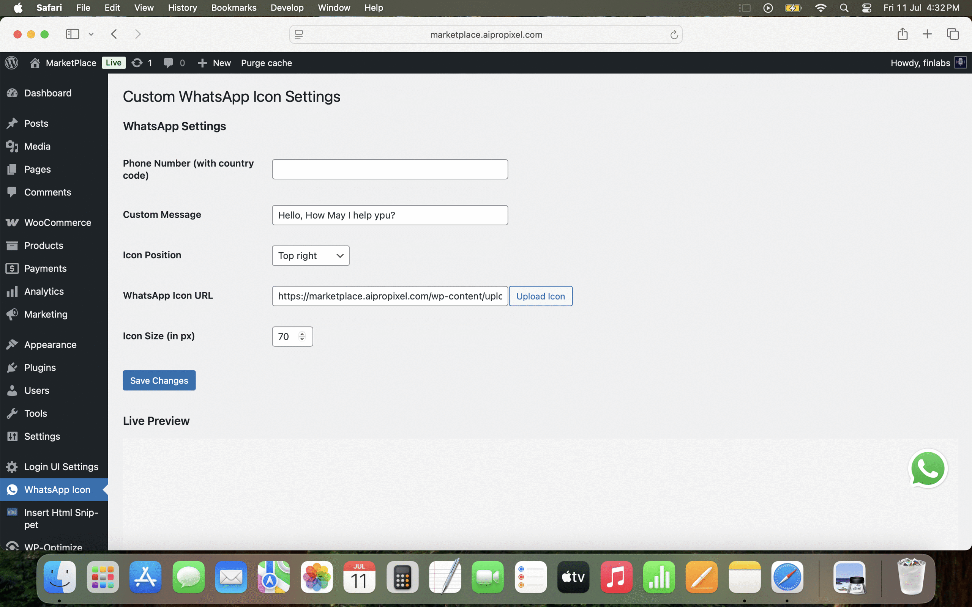Open the Develop menu
Screen dimensions: 972x607
click(x=287, y=8)
